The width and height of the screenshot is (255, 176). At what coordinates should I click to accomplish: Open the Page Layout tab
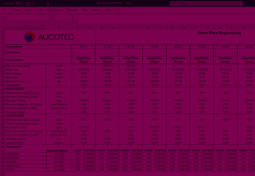pos(54,10)
